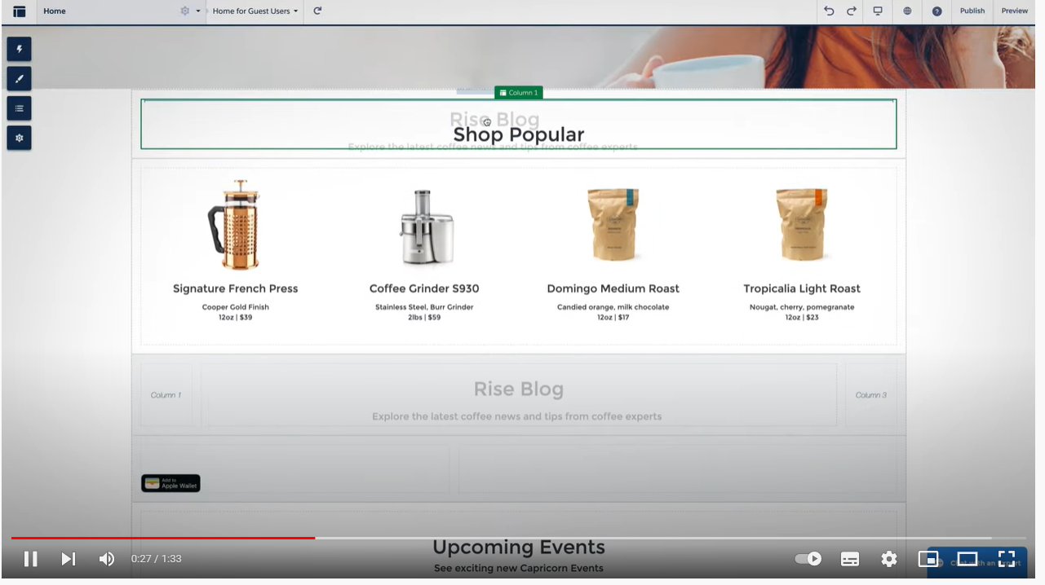Switch to theater mode
The image size is (1045, 585).
tap(968, 559)
